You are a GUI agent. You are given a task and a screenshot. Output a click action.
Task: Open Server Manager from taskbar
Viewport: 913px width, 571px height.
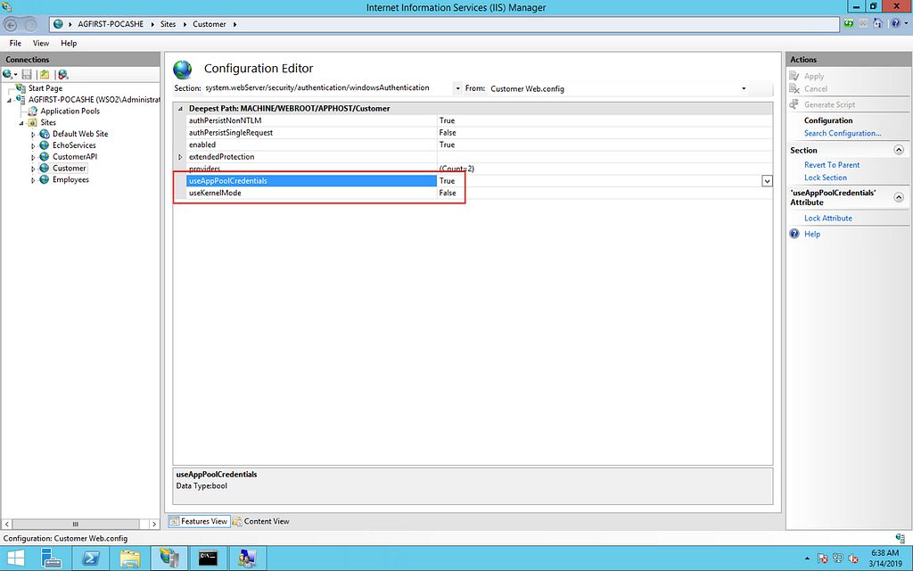click(x=52, y=559)
